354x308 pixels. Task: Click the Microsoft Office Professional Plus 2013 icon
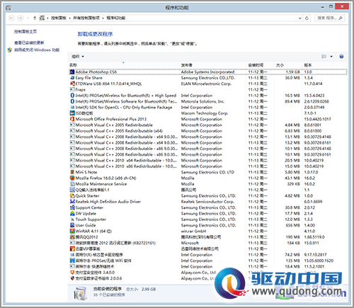point(72,119)
